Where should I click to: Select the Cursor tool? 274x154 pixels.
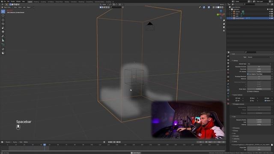[x=3, y=15]
